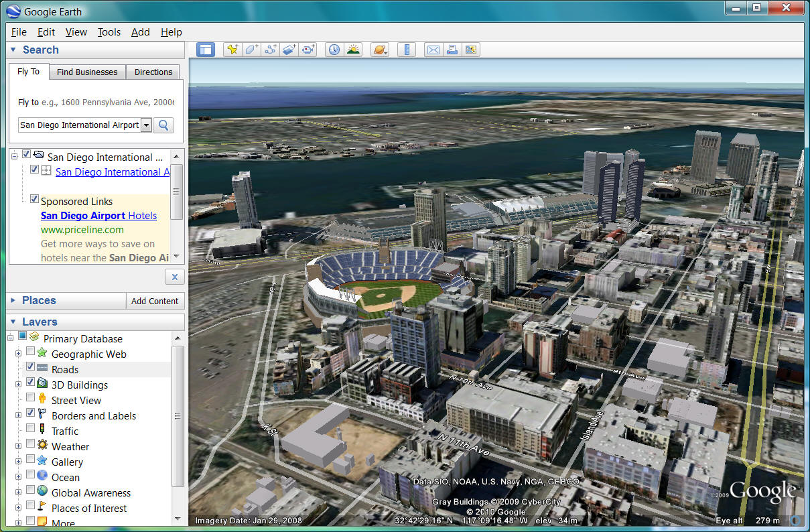Enable the Geographic Web layer checkbox
The height and width of the screenshot is (532, 810).
coord(30,352)
